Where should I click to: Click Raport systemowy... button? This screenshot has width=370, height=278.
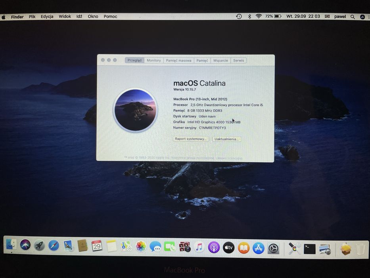[191, 139]
